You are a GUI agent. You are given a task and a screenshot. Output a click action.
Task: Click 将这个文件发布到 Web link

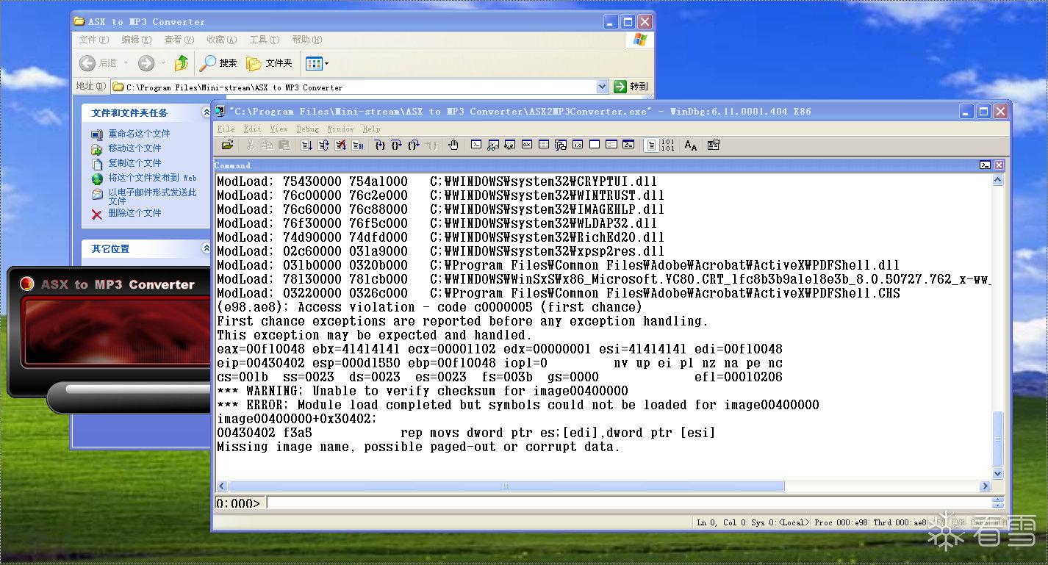pos(153,178)
